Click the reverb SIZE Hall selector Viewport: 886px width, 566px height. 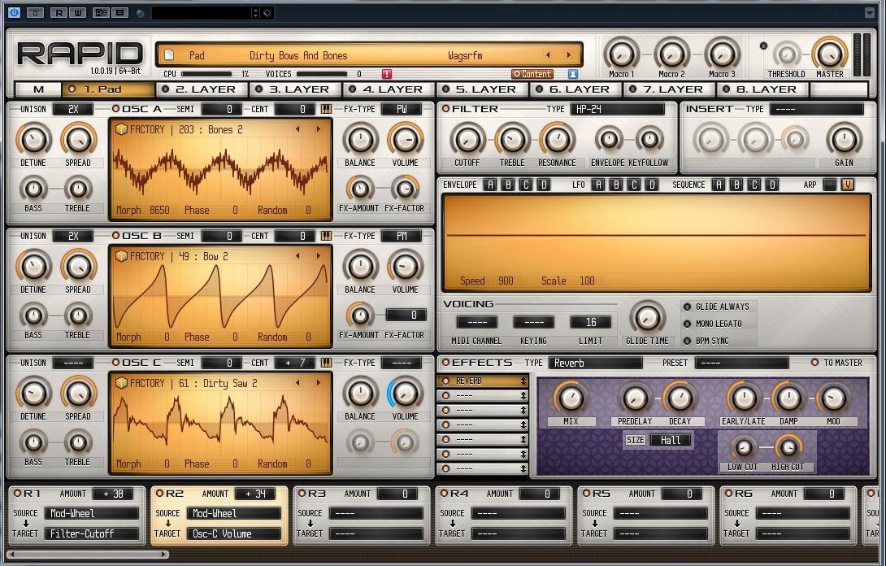(671, 441)
